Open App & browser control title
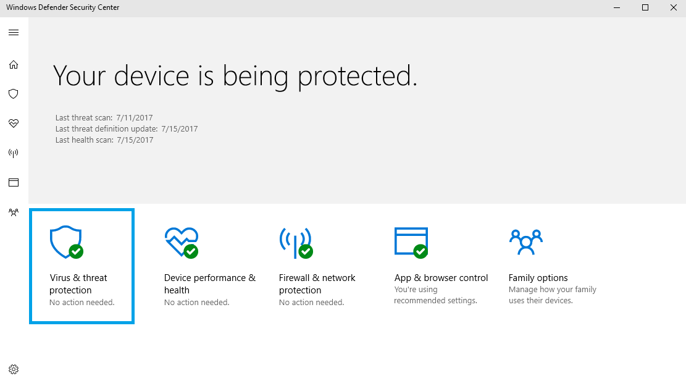Viewport: 686px width, 386px height. pyautogui.click(x=441, y=278)
